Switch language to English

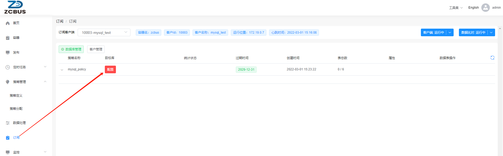pos(473,8)
